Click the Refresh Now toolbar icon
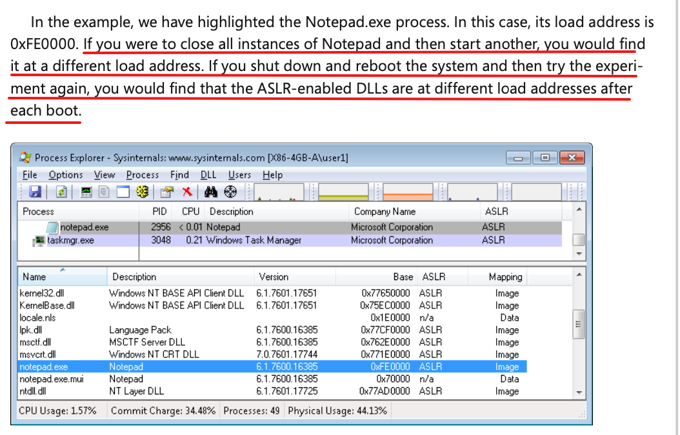 pyautogui.click(x=61, y=192)
